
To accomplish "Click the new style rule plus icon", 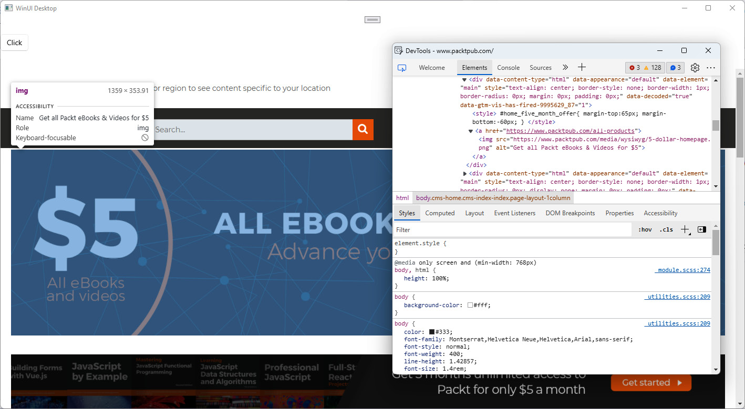I will tap(685, 229).
